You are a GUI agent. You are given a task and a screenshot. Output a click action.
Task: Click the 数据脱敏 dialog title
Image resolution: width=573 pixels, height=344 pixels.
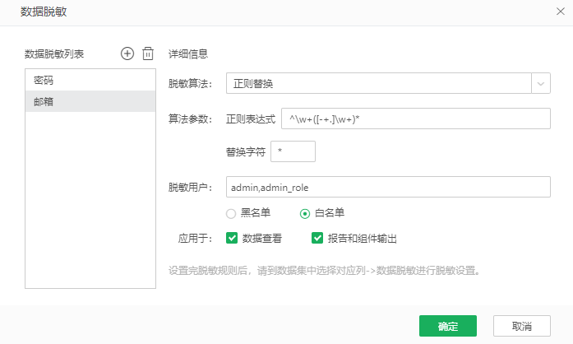tap(44, 12)
